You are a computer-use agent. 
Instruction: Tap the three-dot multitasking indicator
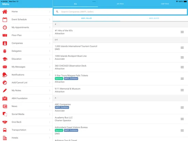(94, 2)
